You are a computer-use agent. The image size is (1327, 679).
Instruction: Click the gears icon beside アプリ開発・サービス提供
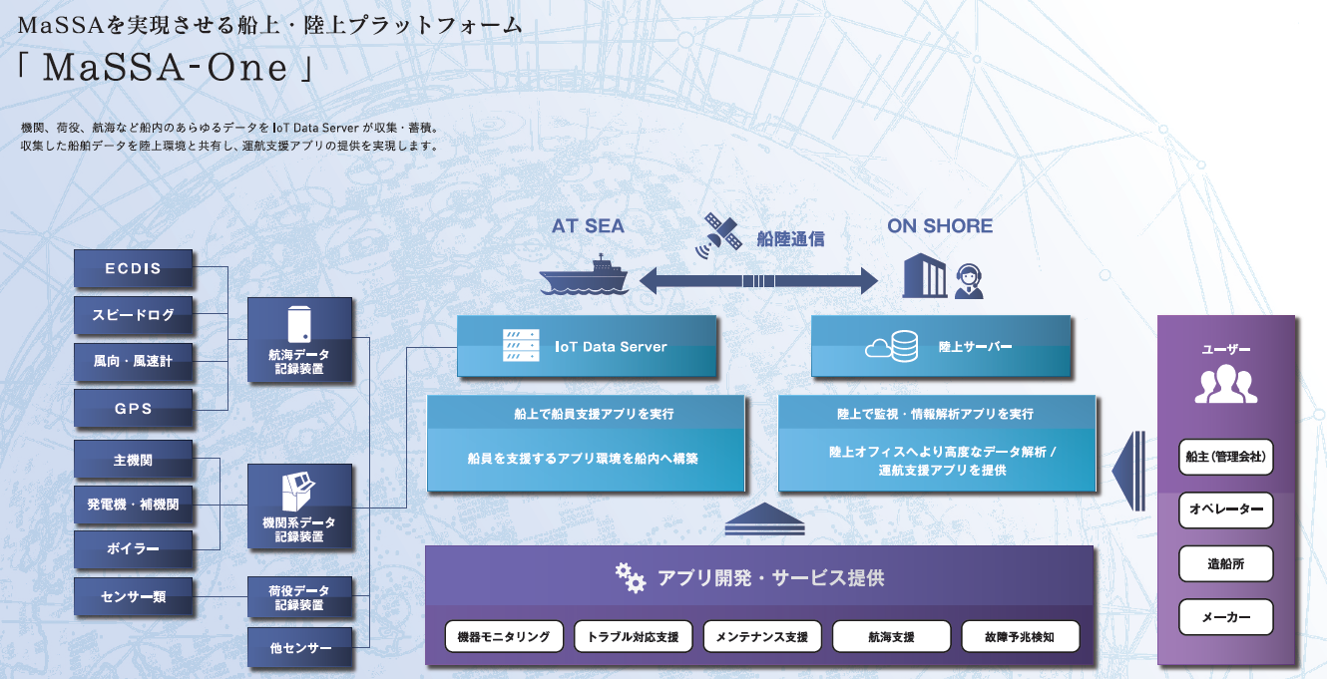[630, 577]
